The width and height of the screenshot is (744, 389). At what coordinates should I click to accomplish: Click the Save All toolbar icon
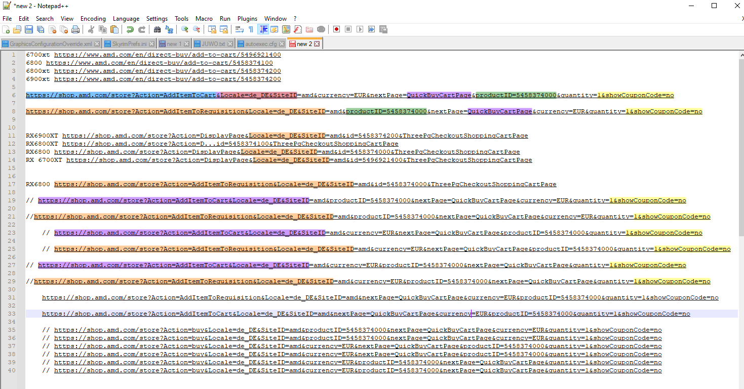click(x=41, y=29)
